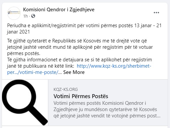The width and height of the screenshot is (170, 128).
Task: Click the janar 2021 text line
Action: tap(19, 32)
